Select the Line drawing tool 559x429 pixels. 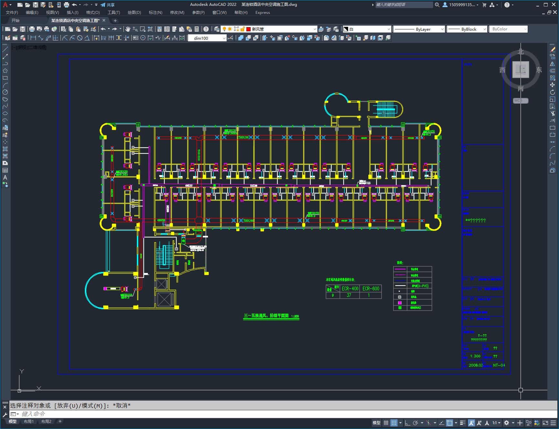point(5,49)
